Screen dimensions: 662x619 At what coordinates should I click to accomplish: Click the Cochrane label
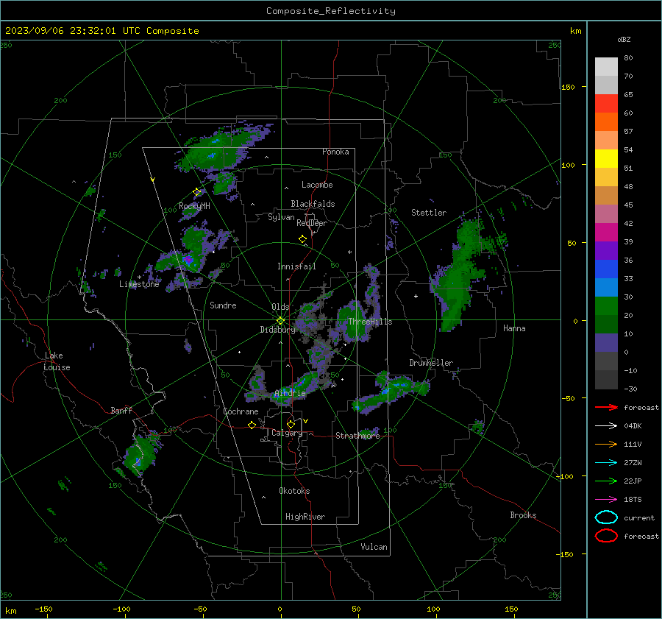(x=241, y=411)
